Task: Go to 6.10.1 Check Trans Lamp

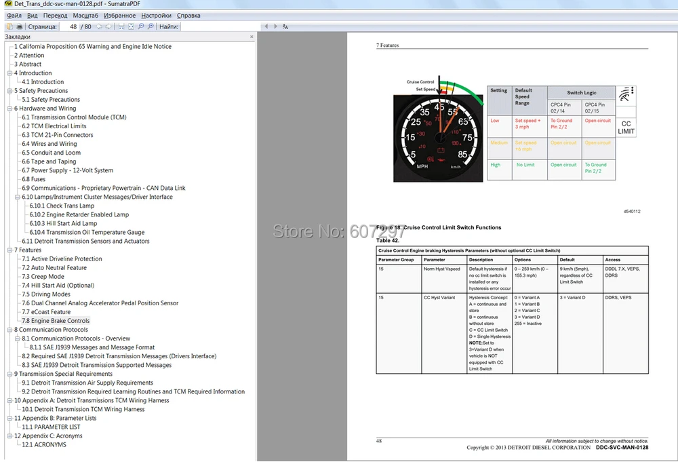Action: pyautogui.click(x=62, y=206)
